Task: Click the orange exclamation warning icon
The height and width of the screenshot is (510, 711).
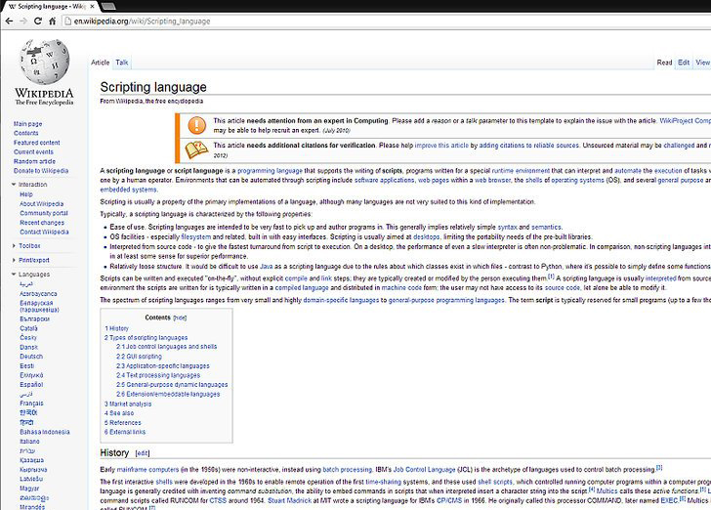Action: coord(197,125)
